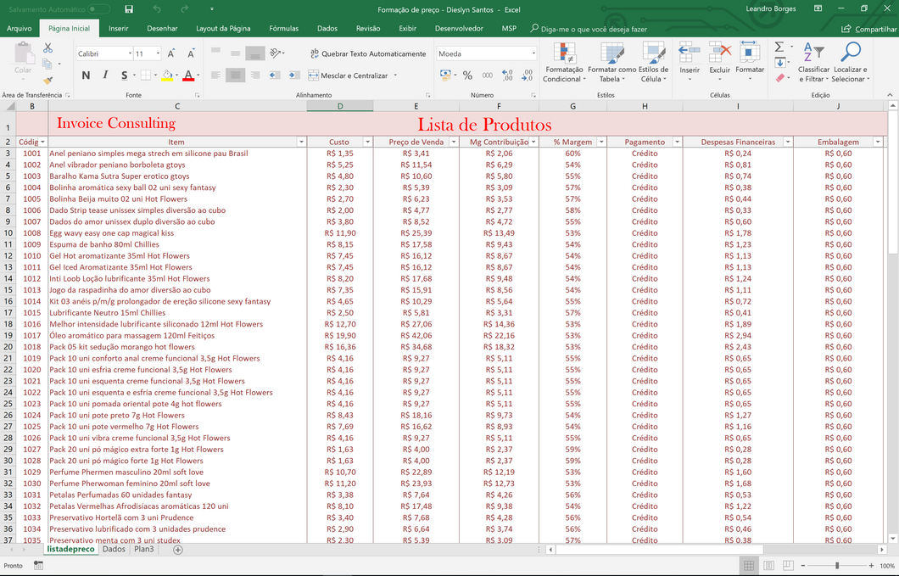Toggle bold formatting (N)
Viewport: 899px width, 576px height.
(86, 75)
